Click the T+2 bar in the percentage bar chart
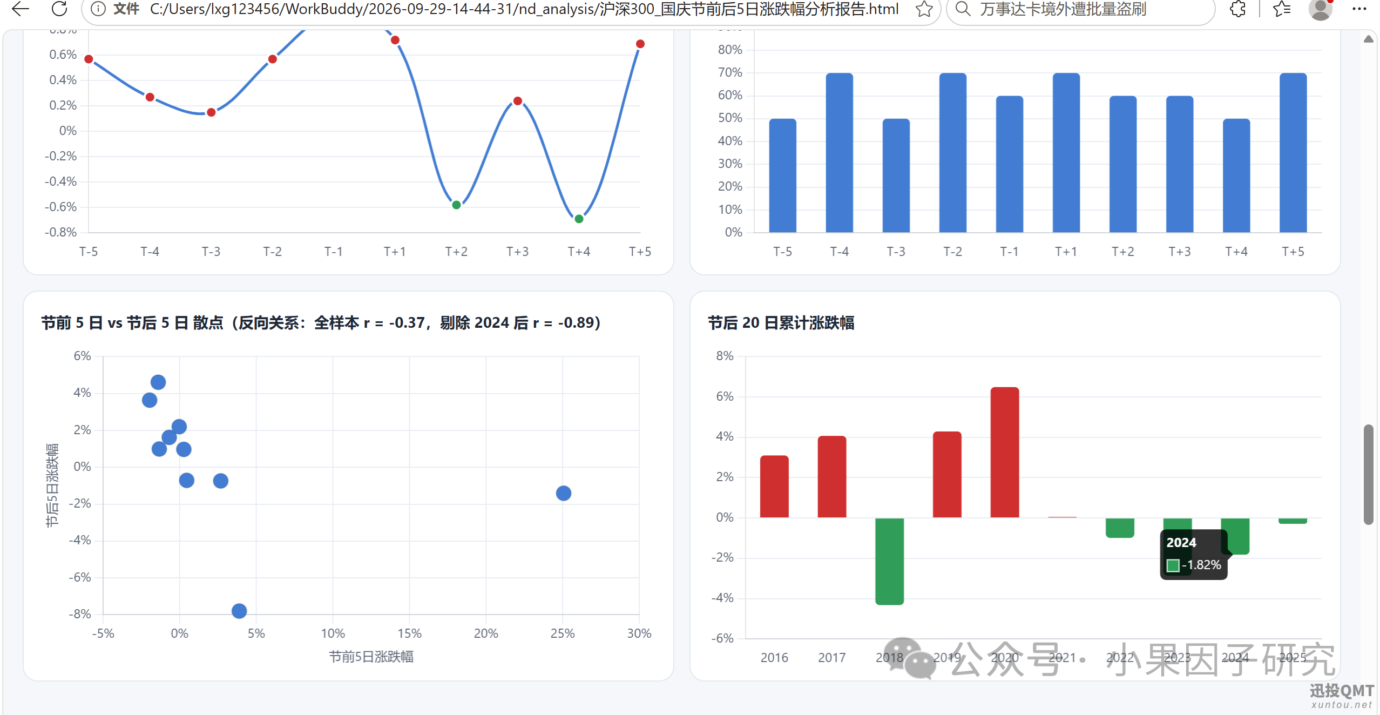The height and width of the screenshot is (715, 1380). tap(1123, 164)
